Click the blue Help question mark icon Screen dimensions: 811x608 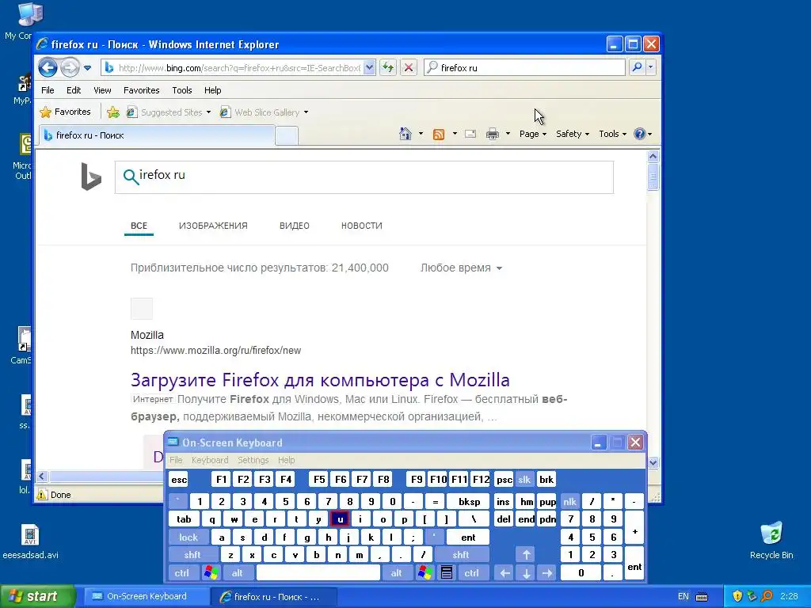coord(640,134)
